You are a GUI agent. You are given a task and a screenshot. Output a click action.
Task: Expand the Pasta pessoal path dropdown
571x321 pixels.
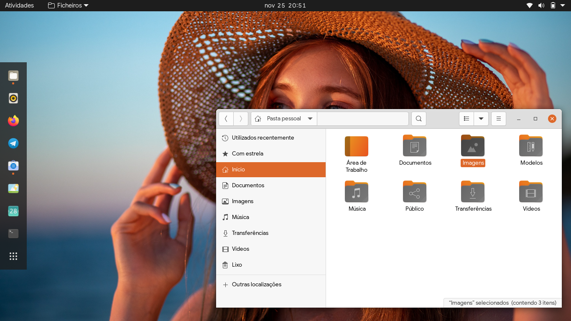pyautogui.click(x=310, y=119)
